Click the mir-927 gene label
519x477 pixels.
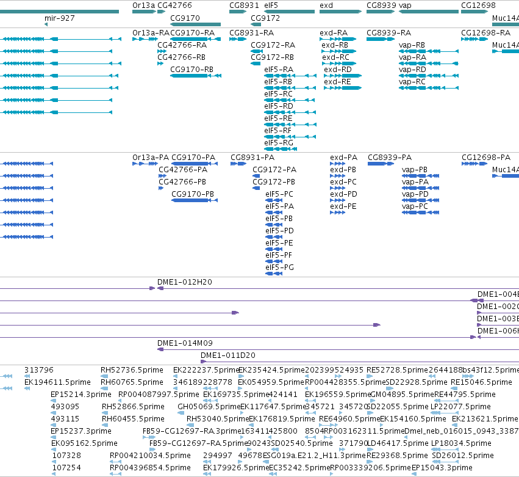click(60, 18)
